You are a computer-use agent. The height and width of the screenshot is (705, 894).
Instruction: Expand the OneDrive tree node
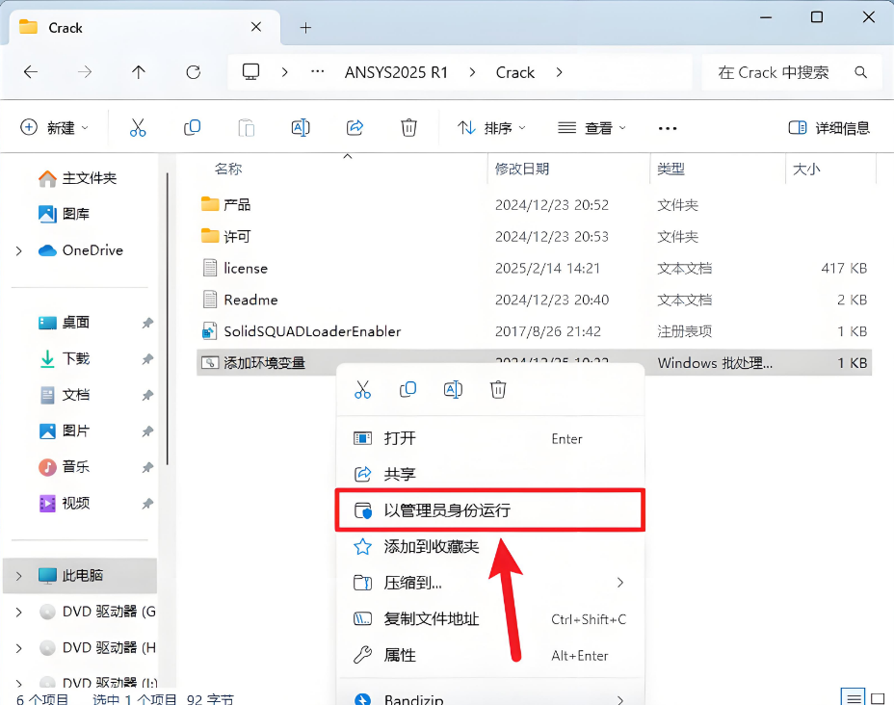point(19,250)
